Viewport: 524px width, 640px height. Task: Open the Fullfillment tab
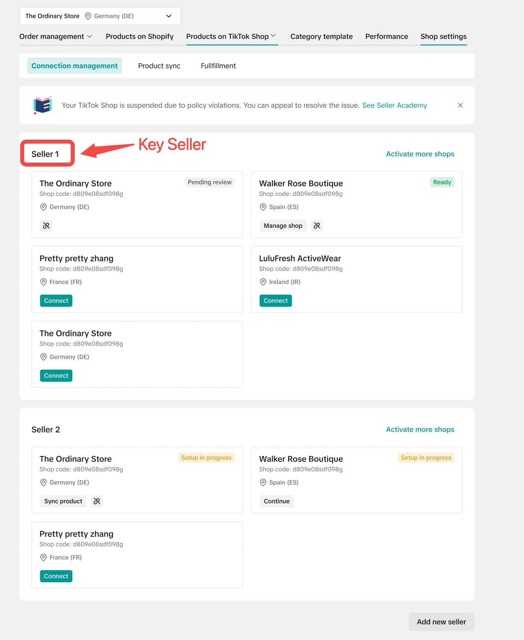tap(218, 66)
